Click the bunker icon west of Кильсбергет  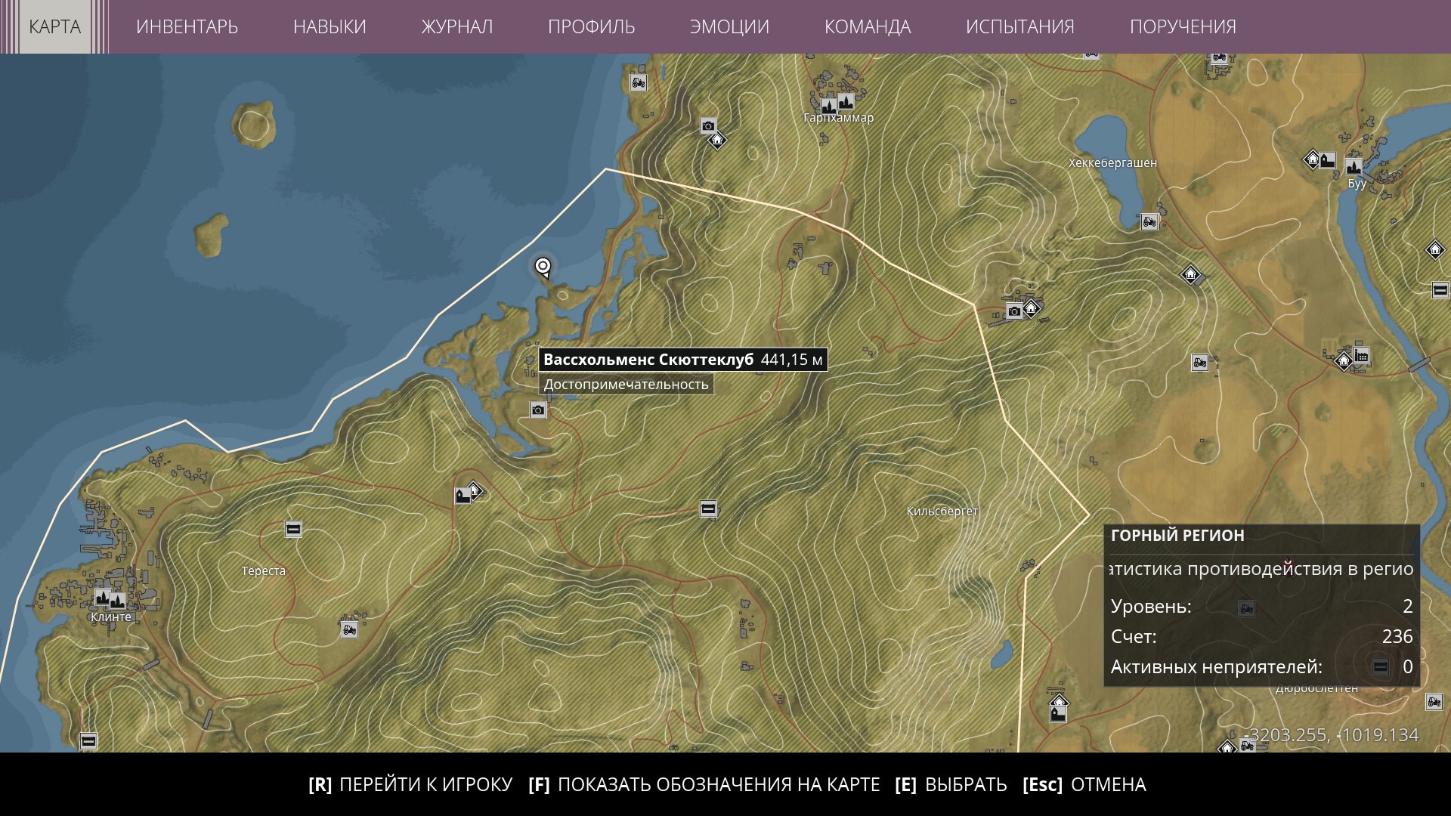(x=708, y=509)
